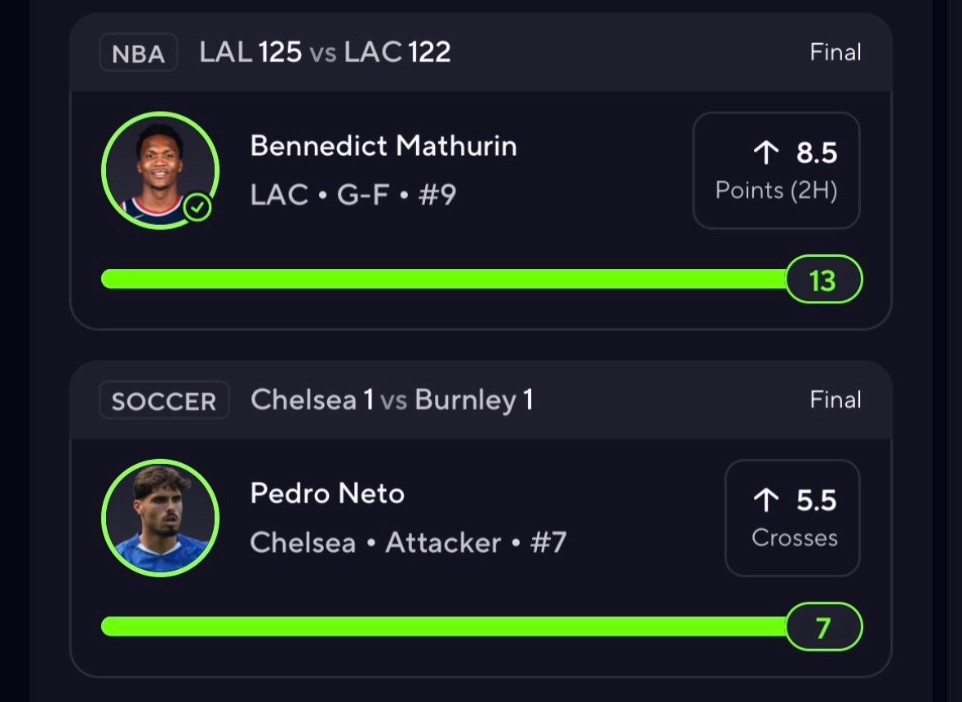Open Pedro Neto's name link
This screenshot has width=962, height=702.
point(328,493)
